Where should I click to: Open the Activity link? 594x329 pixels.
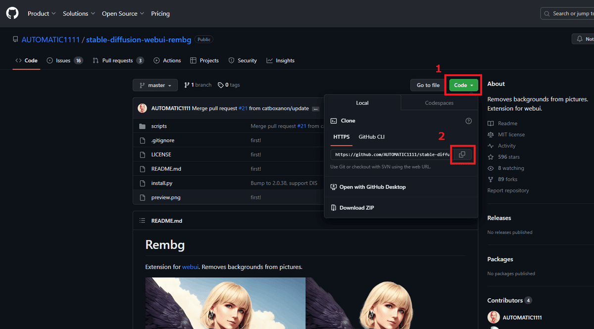(501, 146)
